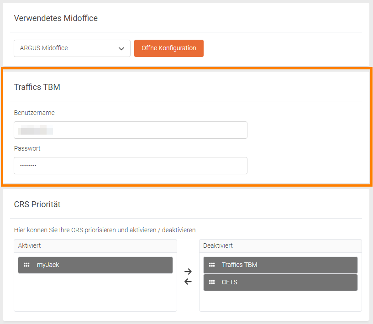Click the Deaktiviert list header

pos(280,246)
